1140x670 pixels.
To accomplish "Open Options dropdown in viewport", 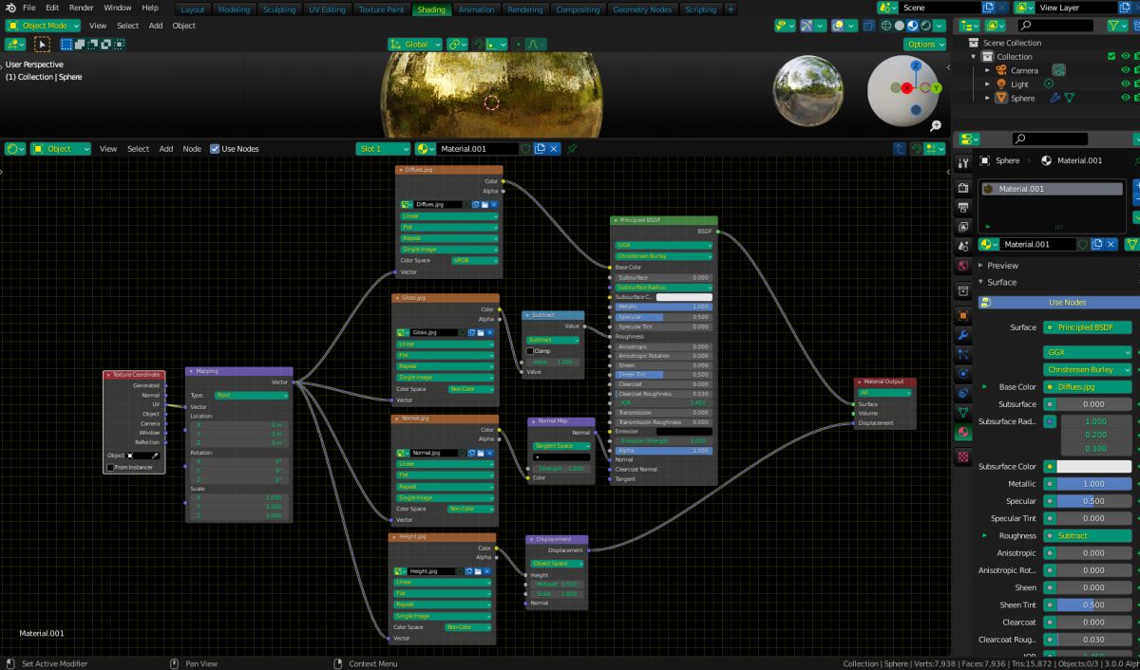I will (x=925, y=44).
